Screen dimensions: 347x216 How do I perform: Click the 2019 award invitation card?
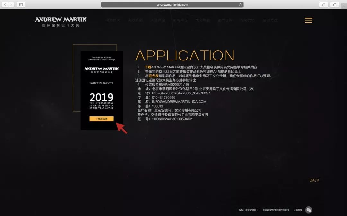(102, 90)
